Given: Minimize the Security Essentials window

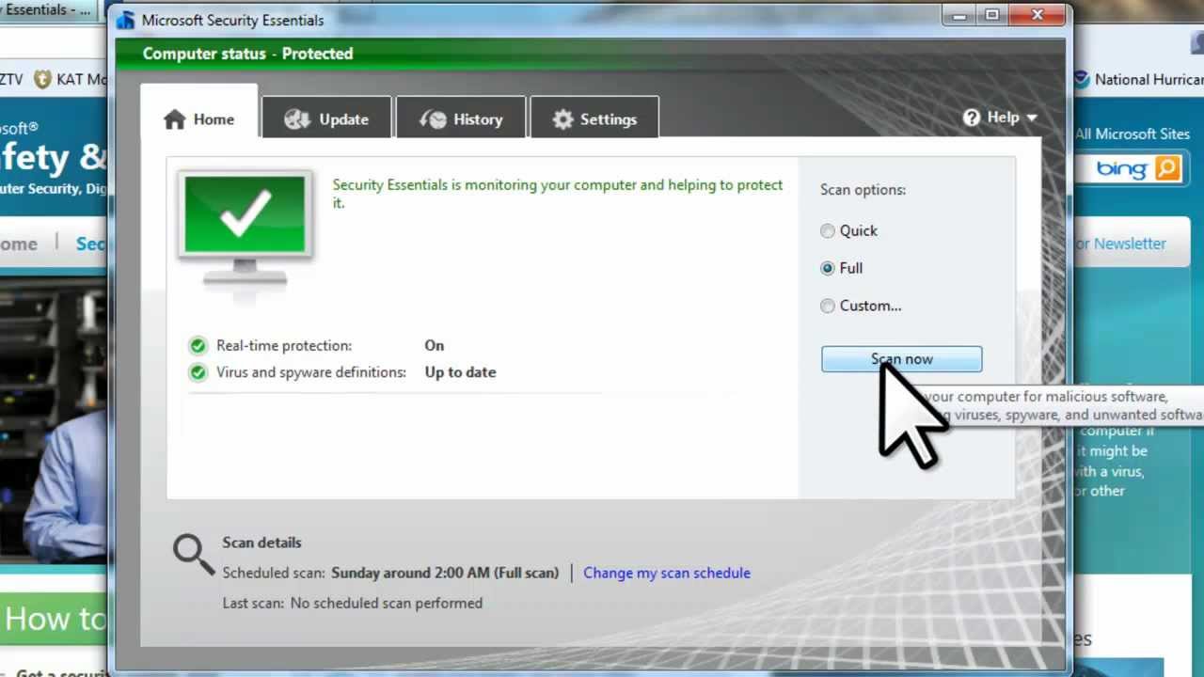Looking at the screenshot, I should (x=959, y=15).
